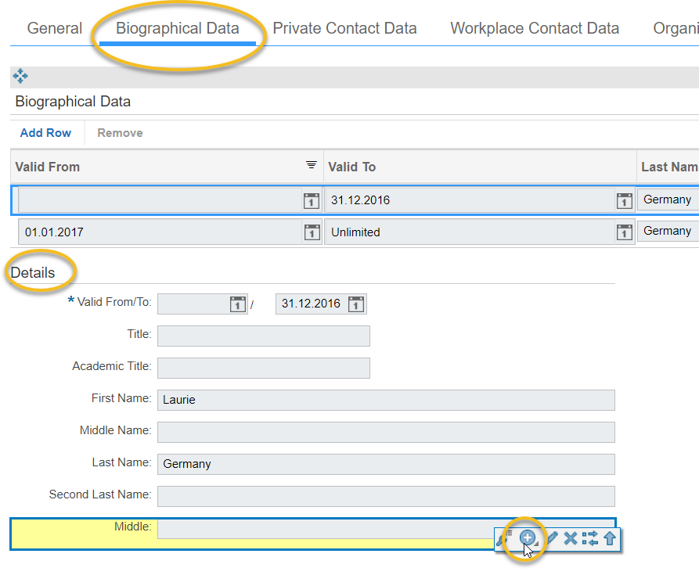Image resolution: width=699 pixels, height=586 pixels.
Task: Click the Add Row button
Action: coord(45,132)
